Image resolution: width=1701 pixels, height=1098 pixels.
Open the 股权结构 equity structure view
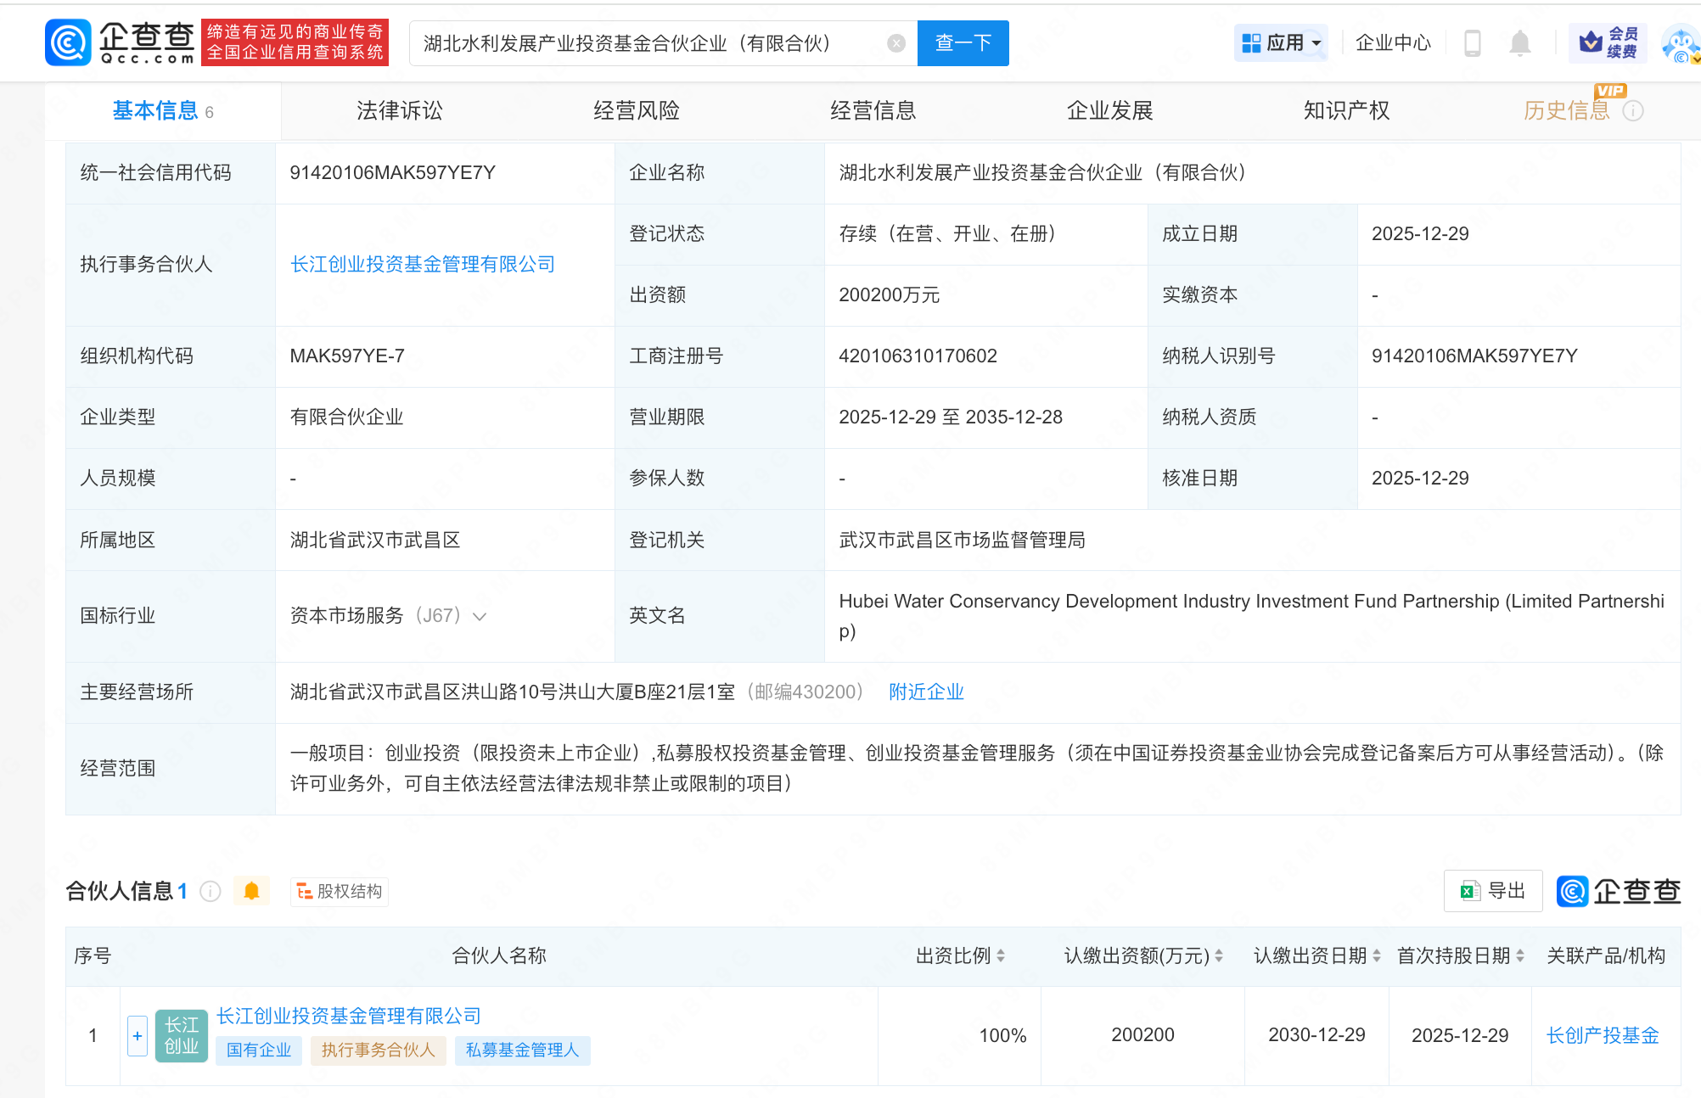(x=340, y=891)
